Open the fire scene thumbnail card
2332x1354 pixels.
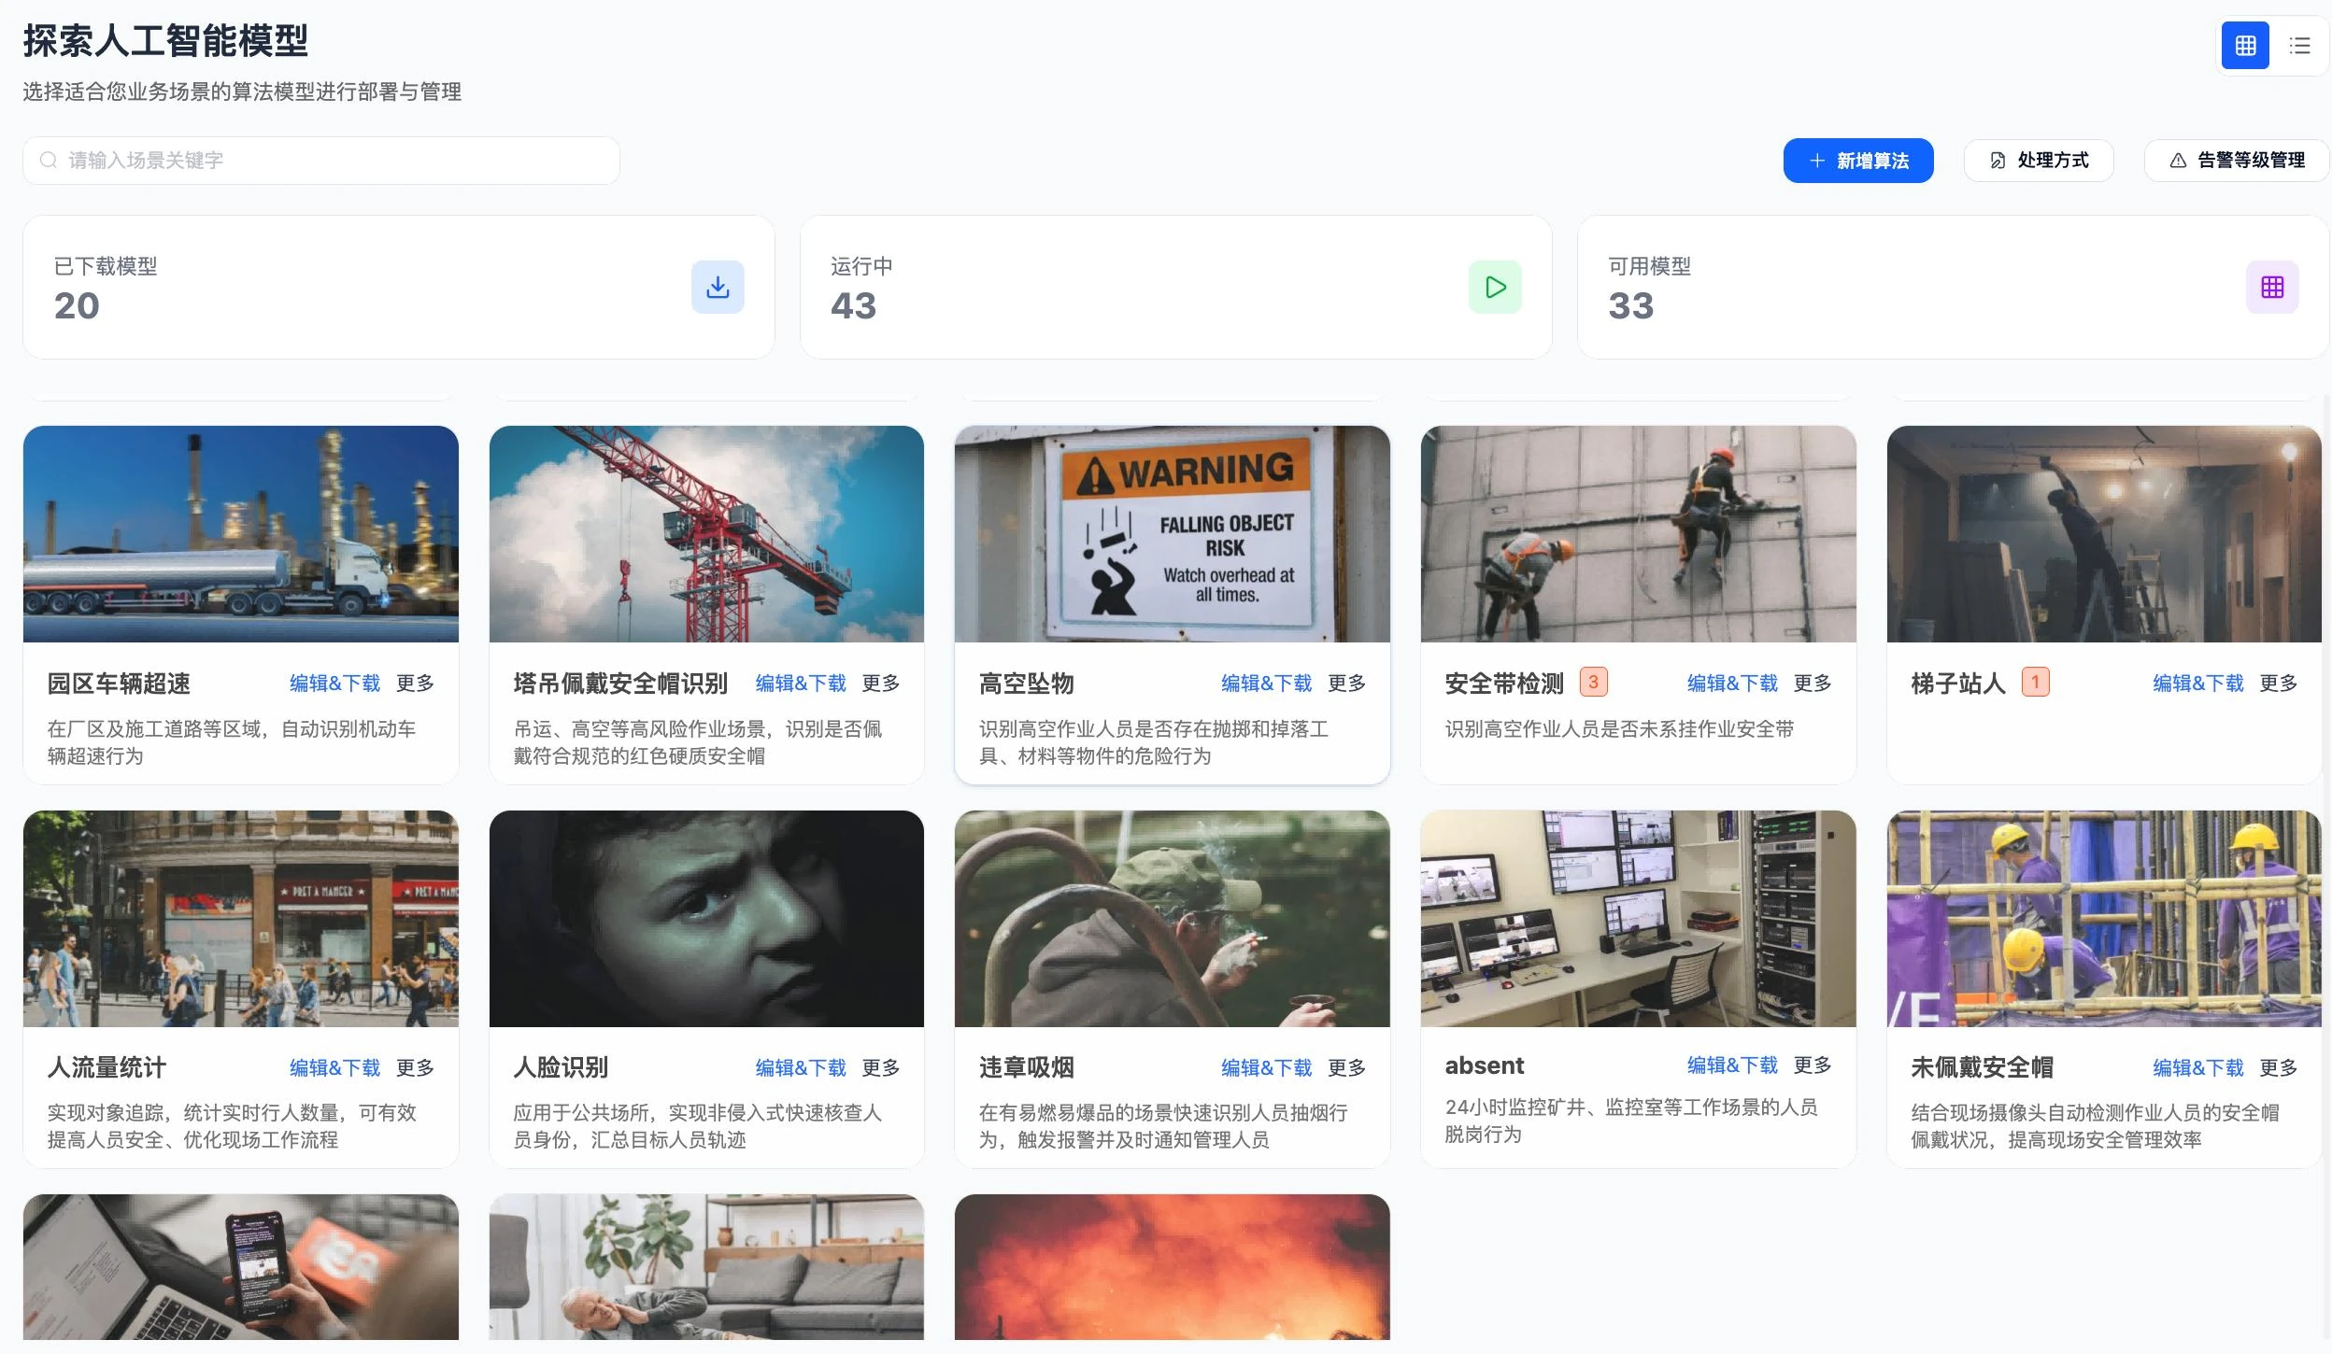coord(1173,1267)
